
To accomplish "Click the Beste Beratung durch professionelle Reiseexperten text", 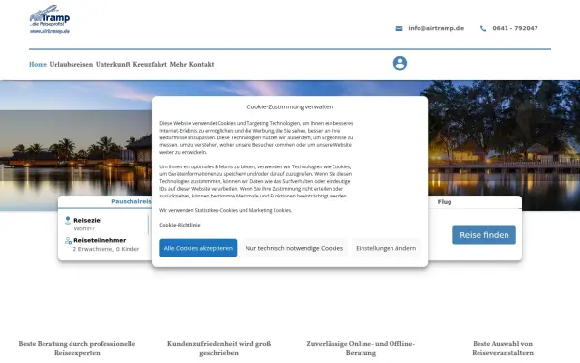I will tap(77, 348).
